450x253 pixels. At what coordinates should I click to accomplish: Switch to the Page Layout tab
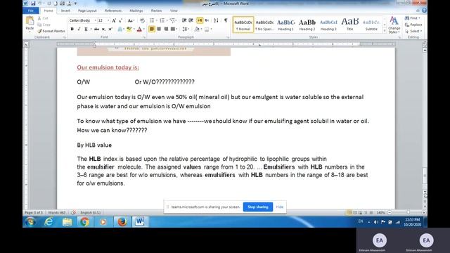pyautogui.click(x=87, y=11)
